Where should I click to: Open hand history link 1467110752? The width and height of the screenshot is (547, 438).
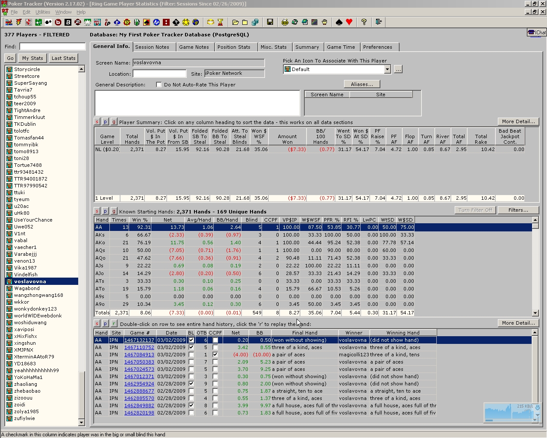(x=139, y=348)
